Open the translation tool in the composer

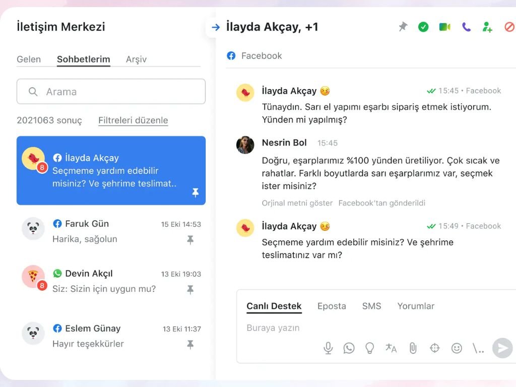[392, 348]
